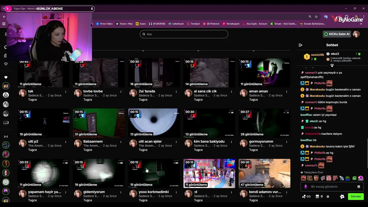Open the Exxen bookmark
This screenshot has width=368, height=207.
click(141, 24)
